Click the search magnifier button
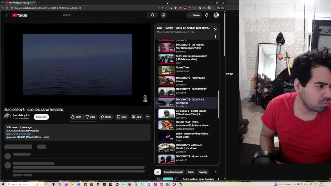331x186 pixels. [x=153, y=15]
